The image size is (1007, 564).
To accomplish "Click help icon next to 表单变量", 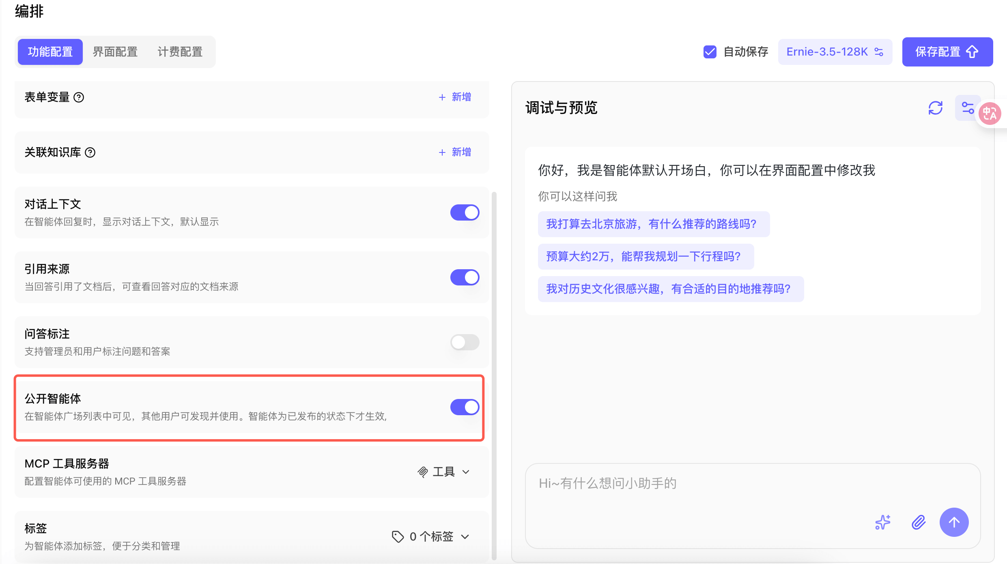I will [x=79, y=97].
